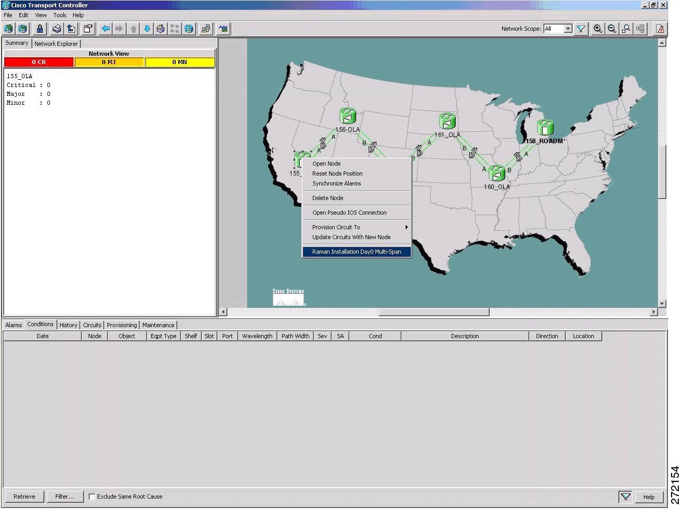Click the funnel filter icon beside Network Scope

(x=580, y=29)
